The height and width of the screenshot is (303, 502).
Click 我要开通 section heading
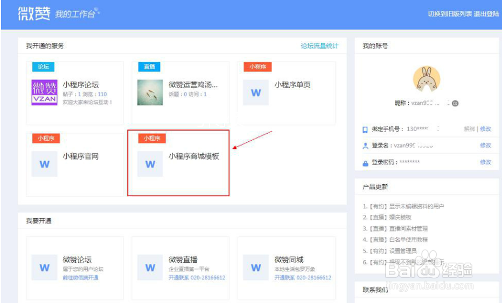point(39,221)
